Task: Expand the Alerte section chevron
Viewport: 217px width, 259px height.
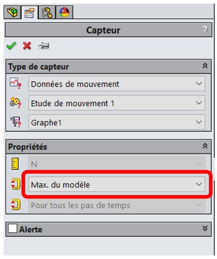Action: (205, 228)
